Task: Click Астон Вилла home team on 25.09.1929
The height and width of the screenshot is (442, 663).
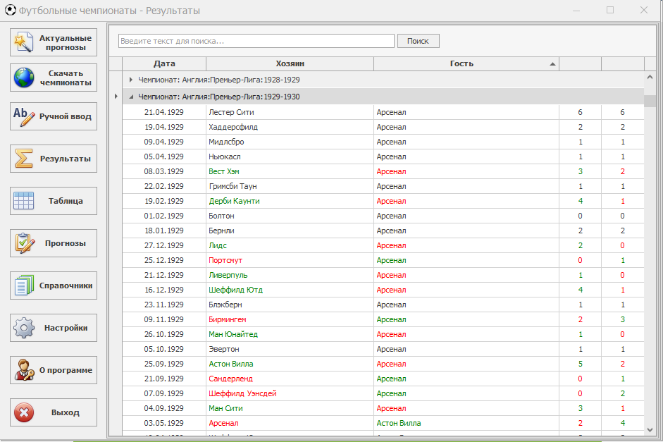Action: coord(290,364)
